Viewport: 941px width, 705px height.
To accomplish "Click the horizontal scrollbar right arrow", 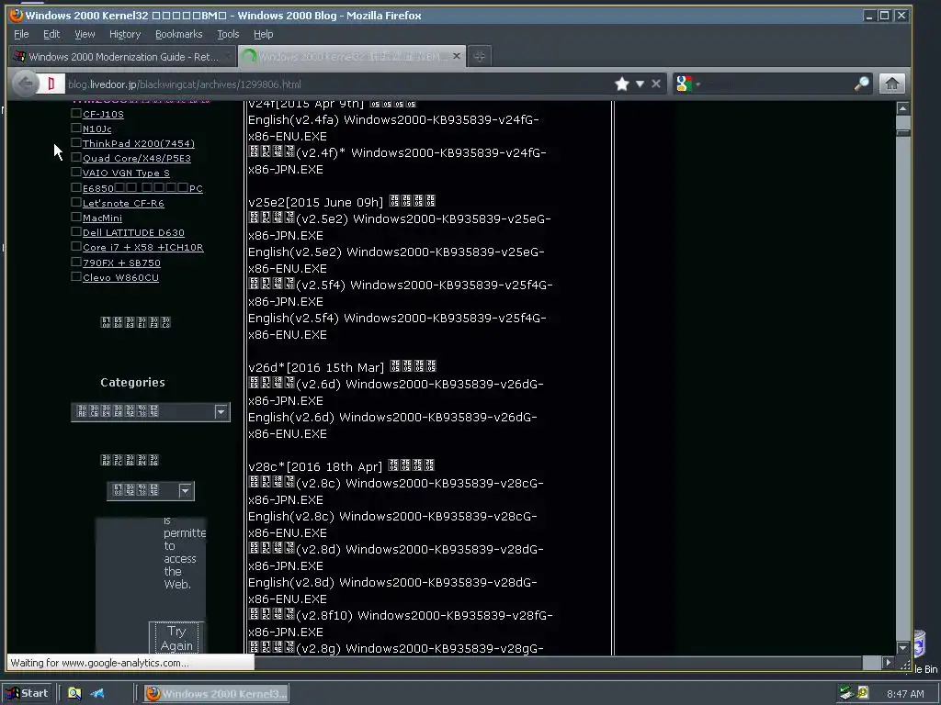I will tap(889, 663).
